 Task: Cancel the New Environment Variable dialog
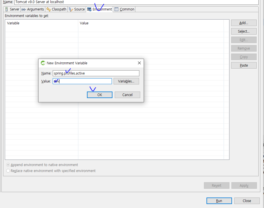[127, 95]
